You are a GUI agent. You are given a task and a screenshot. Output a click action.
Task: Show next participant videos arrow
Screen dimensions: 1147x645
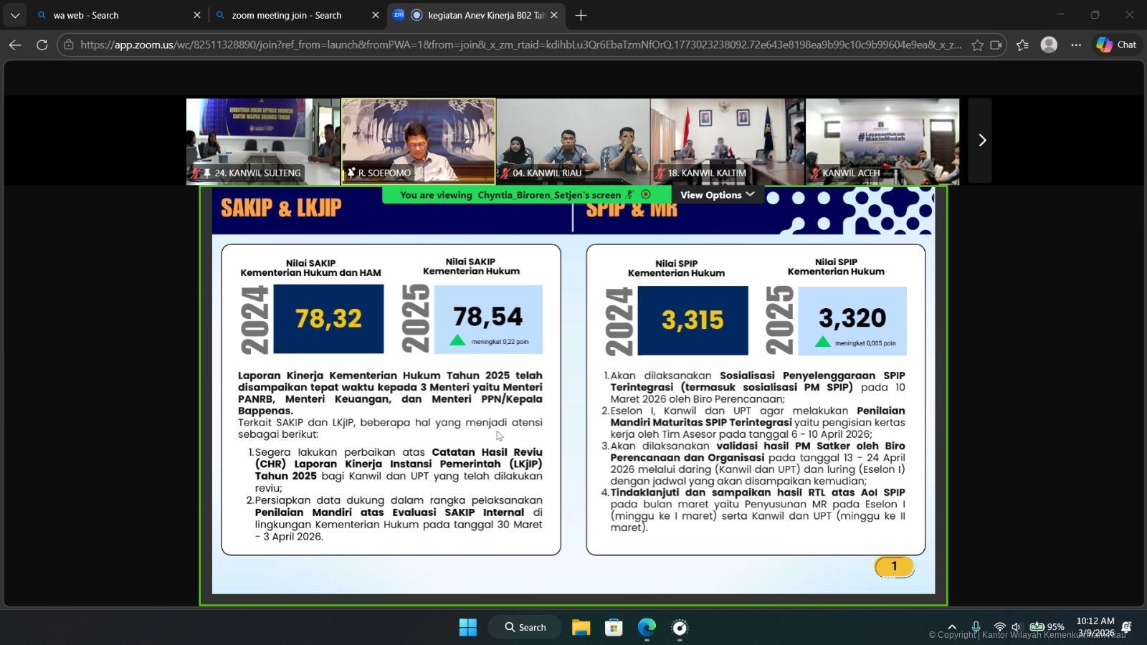981,140
